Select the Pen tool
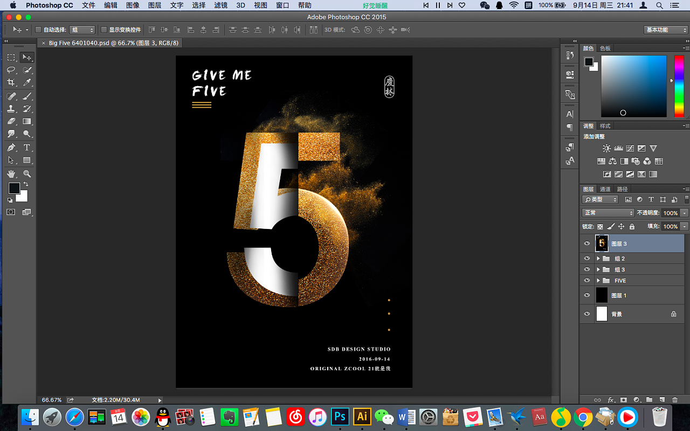Image resolution: width=690 pixels, height=431 pixels. pyautogui.click(x=11, y=148)
